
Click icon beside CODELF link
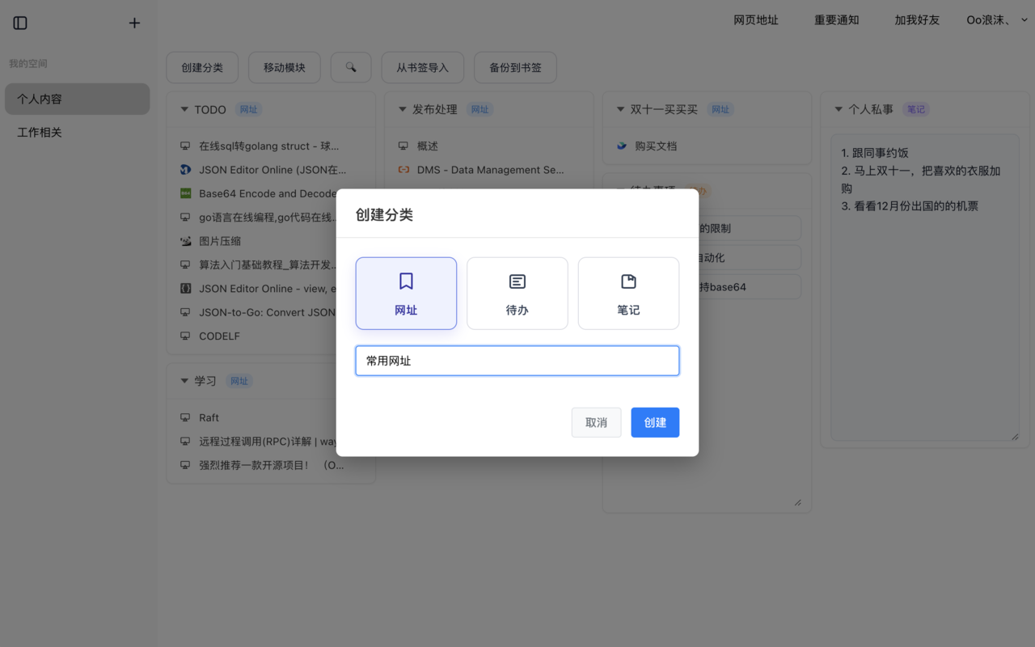[x=185, y=336]
